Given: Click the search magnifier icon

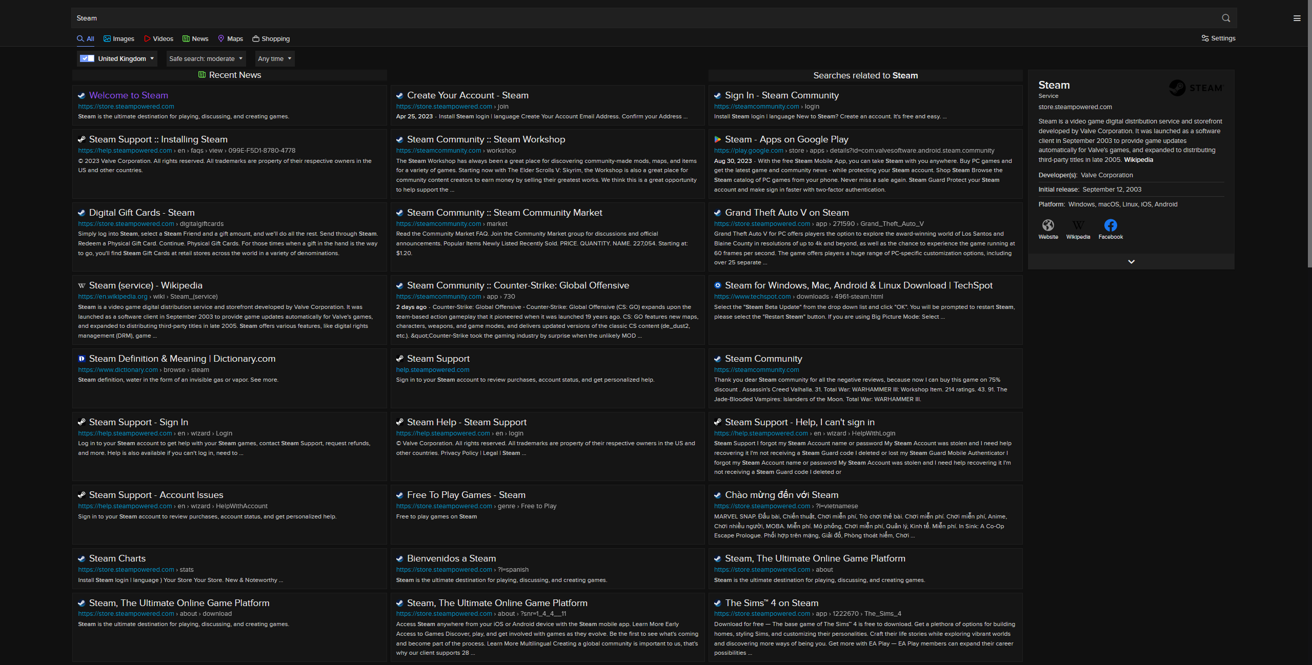Looking at the screenshot, I should (x=1226, y=18).
